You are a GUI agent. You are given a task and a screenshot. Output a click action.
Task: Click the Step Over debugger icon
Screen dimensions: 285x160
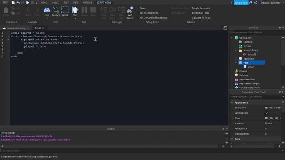click(113, 10)
